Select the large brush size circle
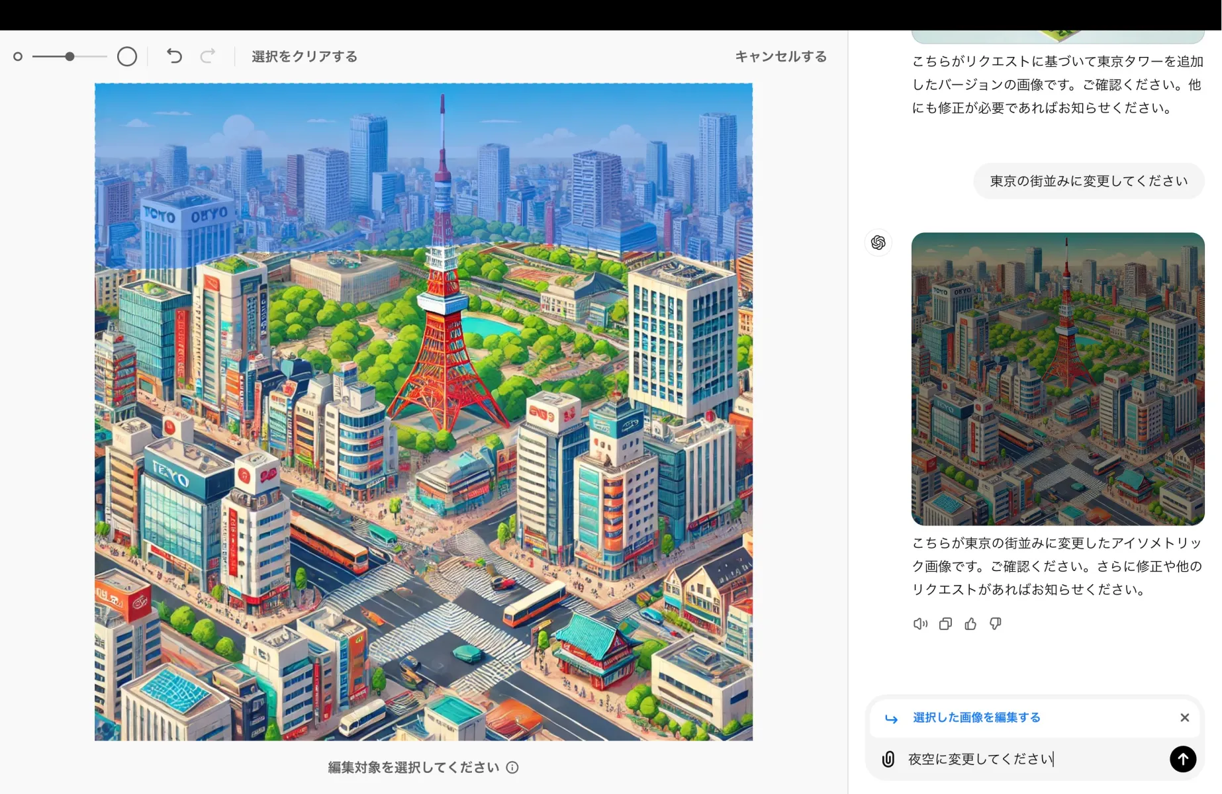The image size is (1222, 794). [127, 56]
